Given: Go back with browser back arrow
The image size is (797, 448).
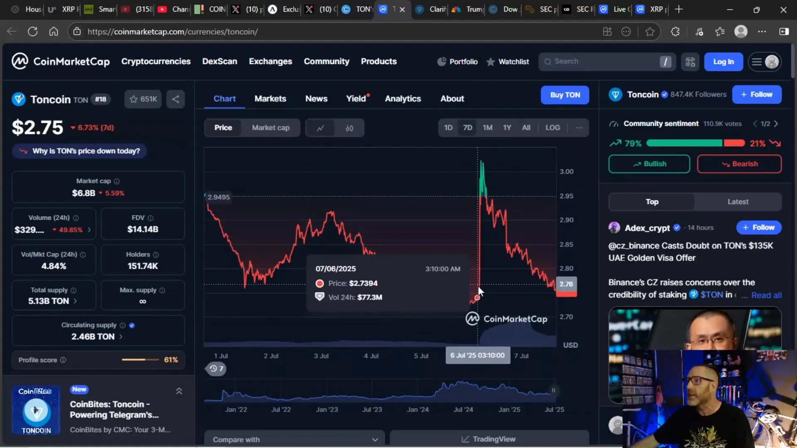Looking at the screenshot, I should point(12,32).
